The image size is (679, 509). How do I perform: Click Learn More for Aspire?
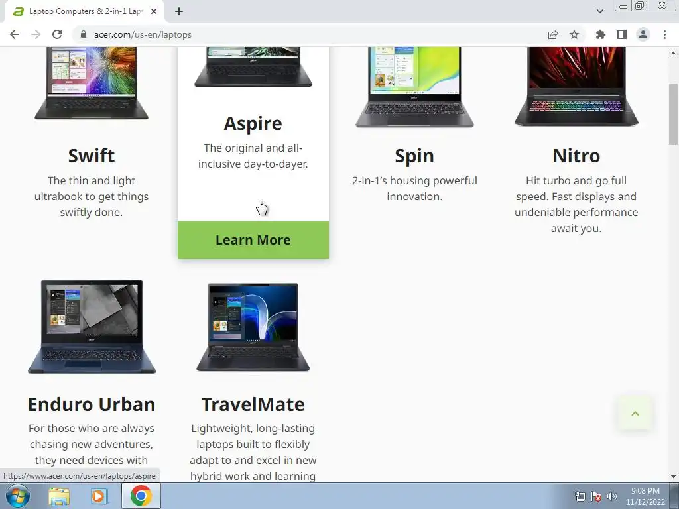click(x=253, y=240)
